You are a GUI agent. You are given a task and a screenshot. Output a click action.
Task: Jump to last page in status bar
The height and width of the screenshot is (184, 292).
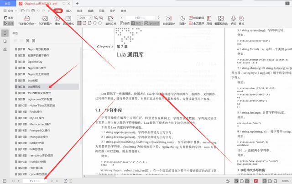tap(57, 181)
